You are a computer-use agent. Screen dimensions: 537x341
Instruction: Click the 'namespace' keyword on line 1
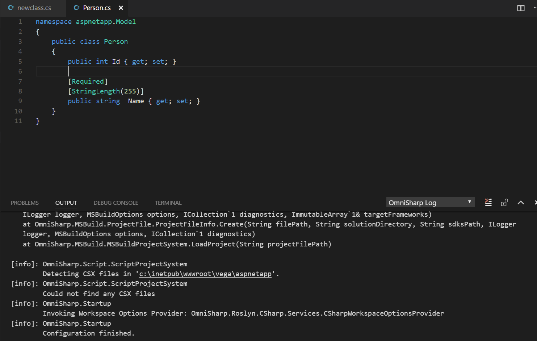54,22
